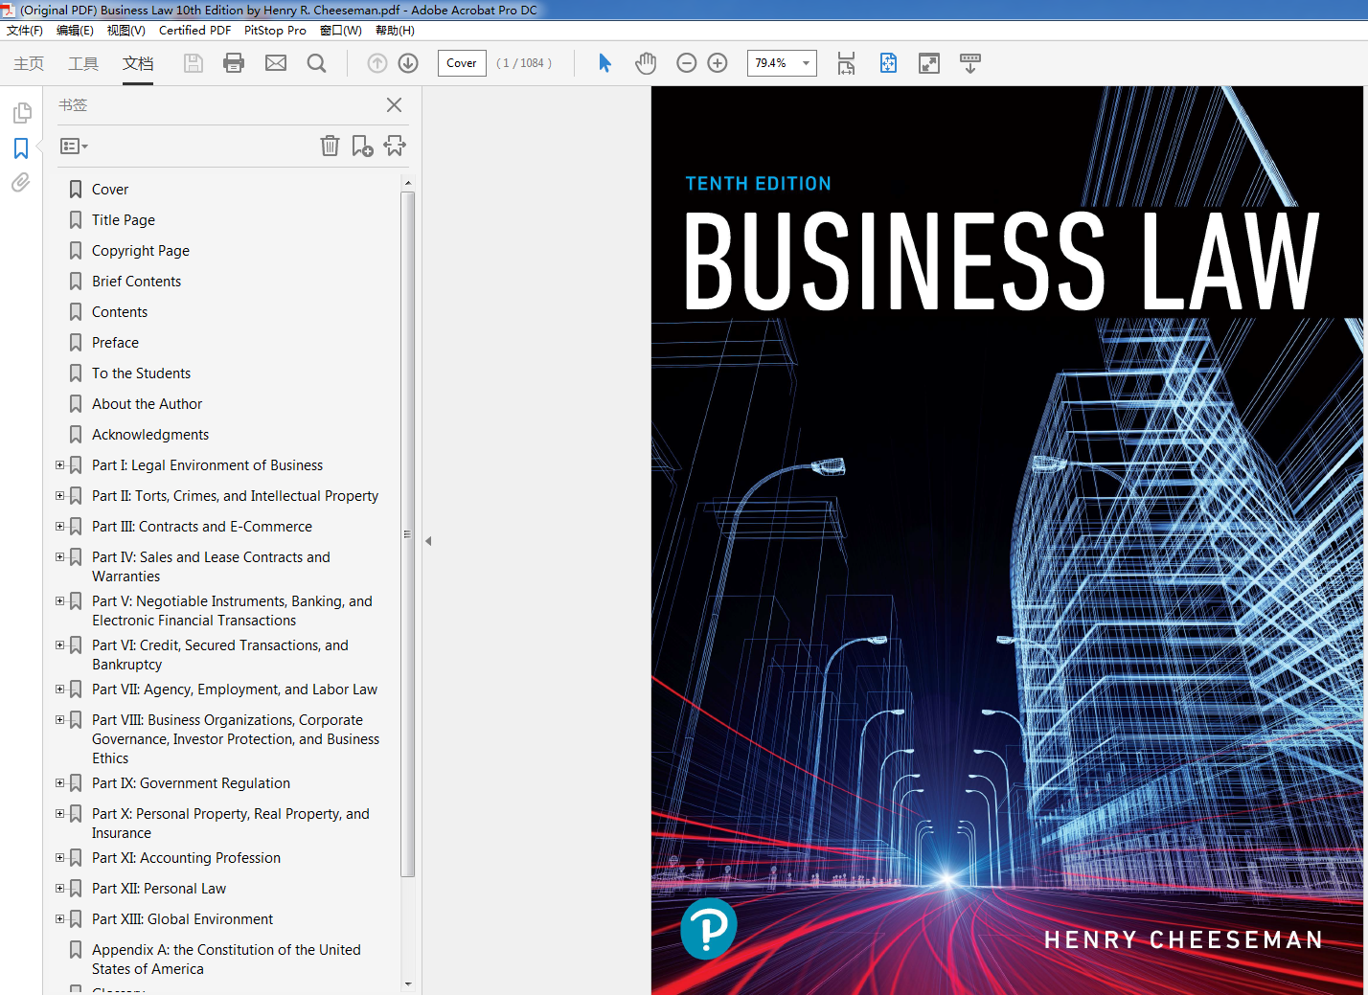Open the 文件(F) menu
Image resolution: width=1368 pixels, height=995 pixels.
(25, 31)
